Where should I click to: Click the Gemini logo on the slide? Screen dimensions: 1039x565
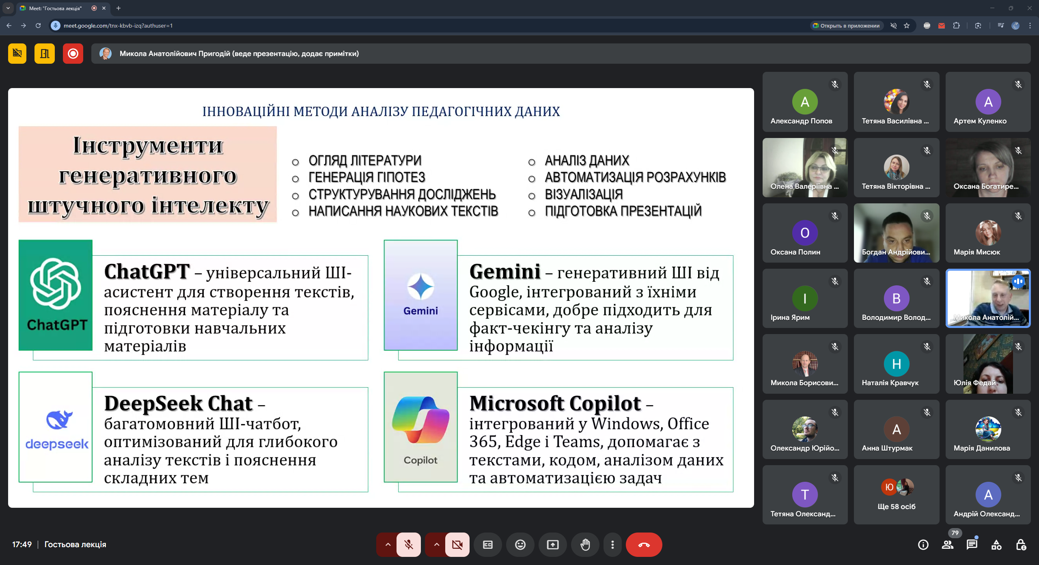click(420, 295)
